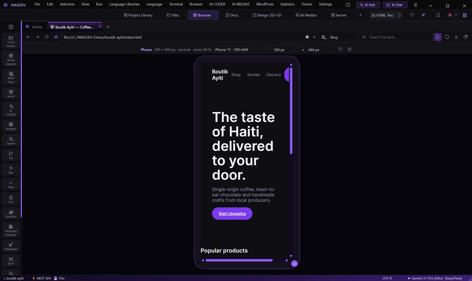This screenshot has height=281, width=472.
Task: Toggle the AI Chat panel
Action: (x=395, y=5)
